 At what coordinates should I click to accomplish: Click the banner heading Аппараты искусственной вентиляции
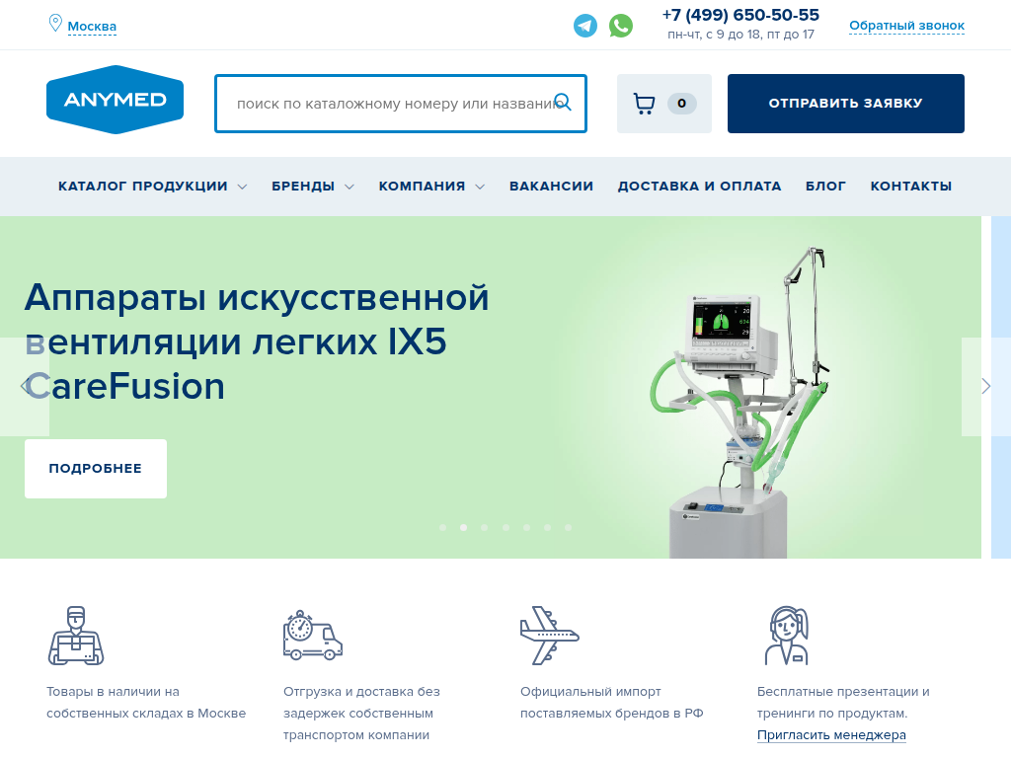point(257,341)
